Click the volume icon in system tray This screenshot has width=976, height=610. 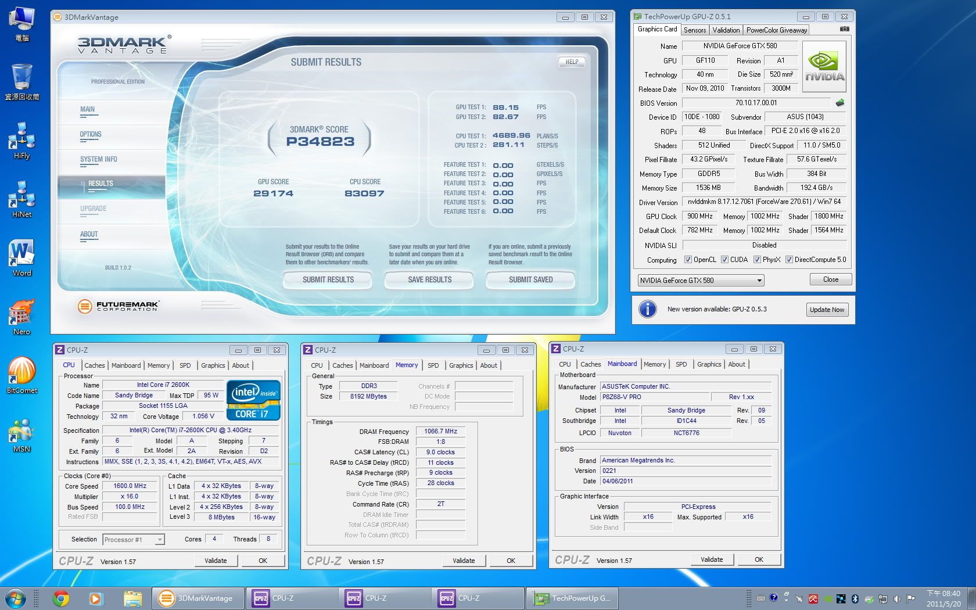897,598
